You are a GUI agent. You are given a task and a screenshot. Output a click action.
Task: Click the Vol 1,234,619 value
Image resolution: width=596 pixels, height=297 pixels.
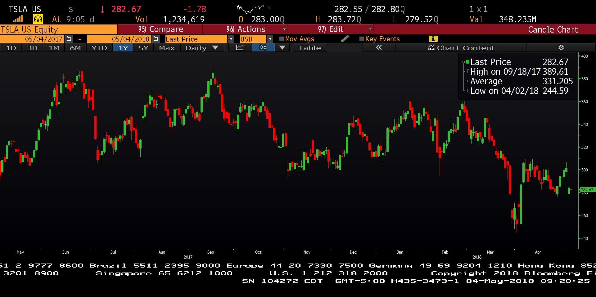[x=183, y=20]
